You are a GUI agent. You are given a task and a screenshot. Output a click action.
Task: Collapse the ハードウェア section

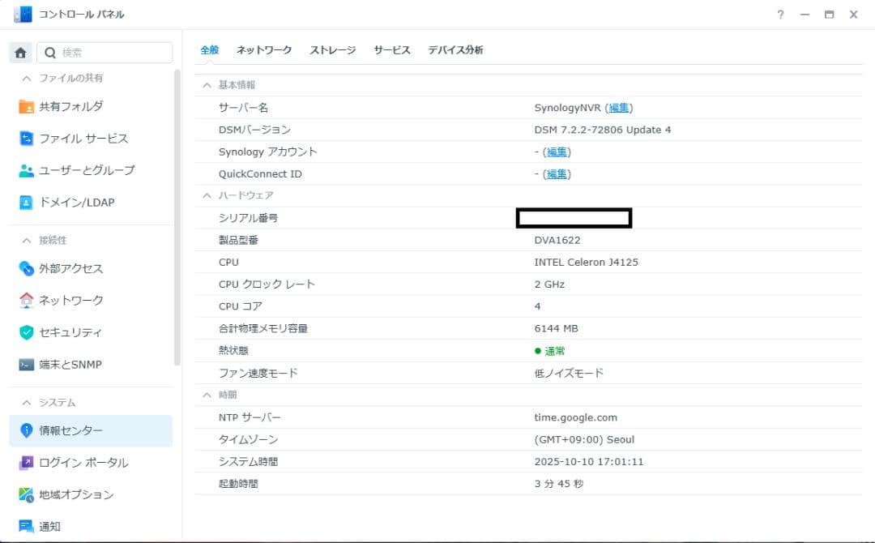tap(207, 195)
